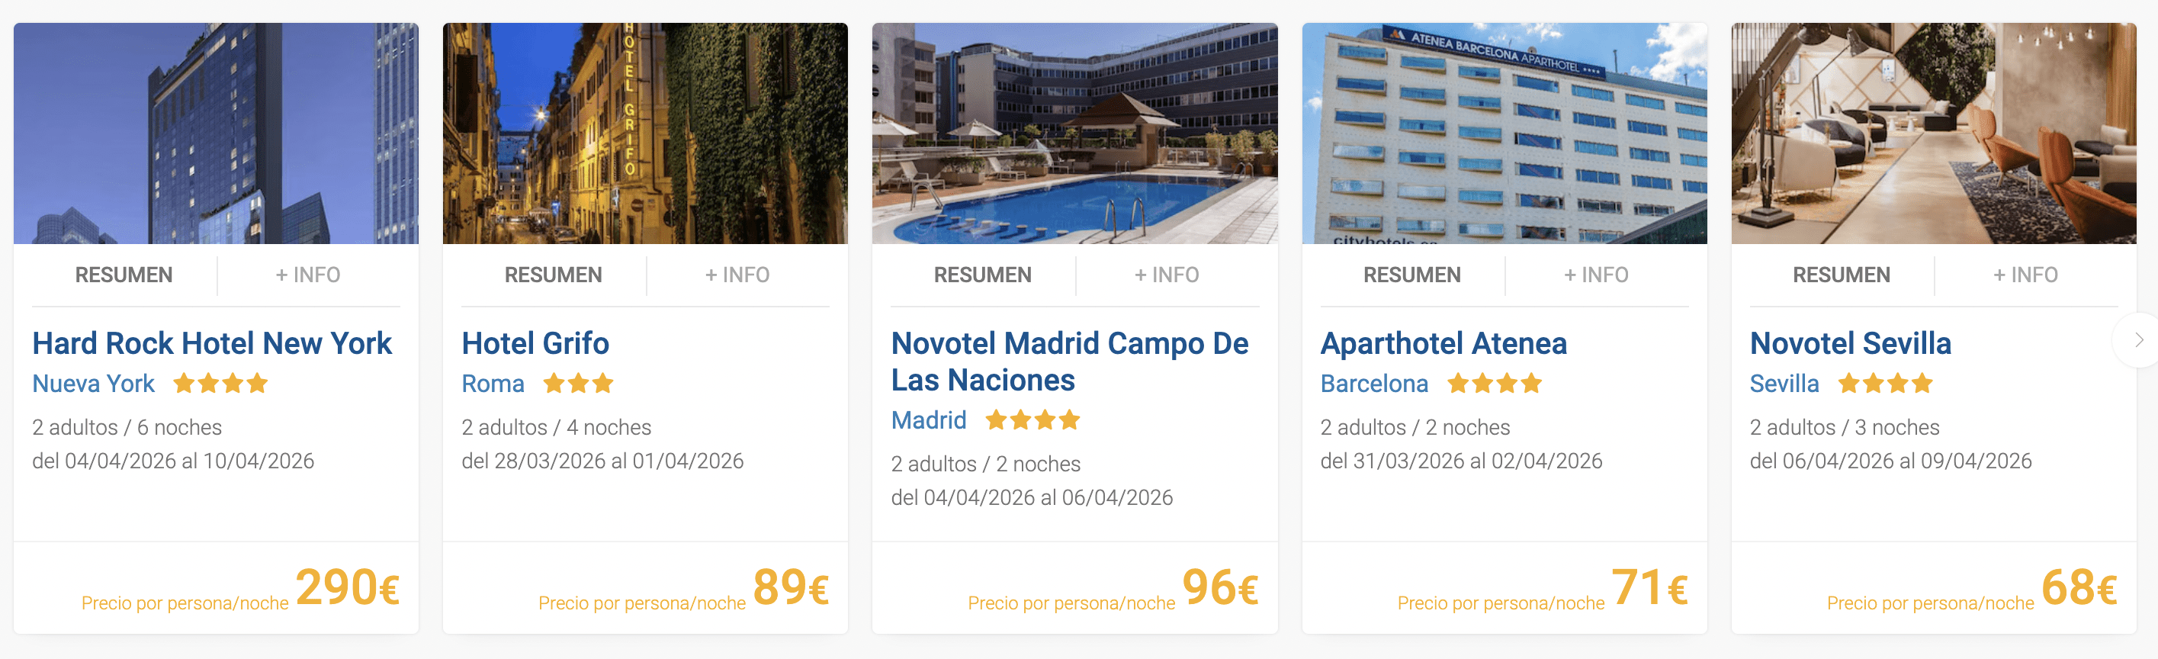The height and width of the screenshot is (659, 2158).
Task: Open + INFO for Novotel Madrid card
Action: pos(1167,275)
